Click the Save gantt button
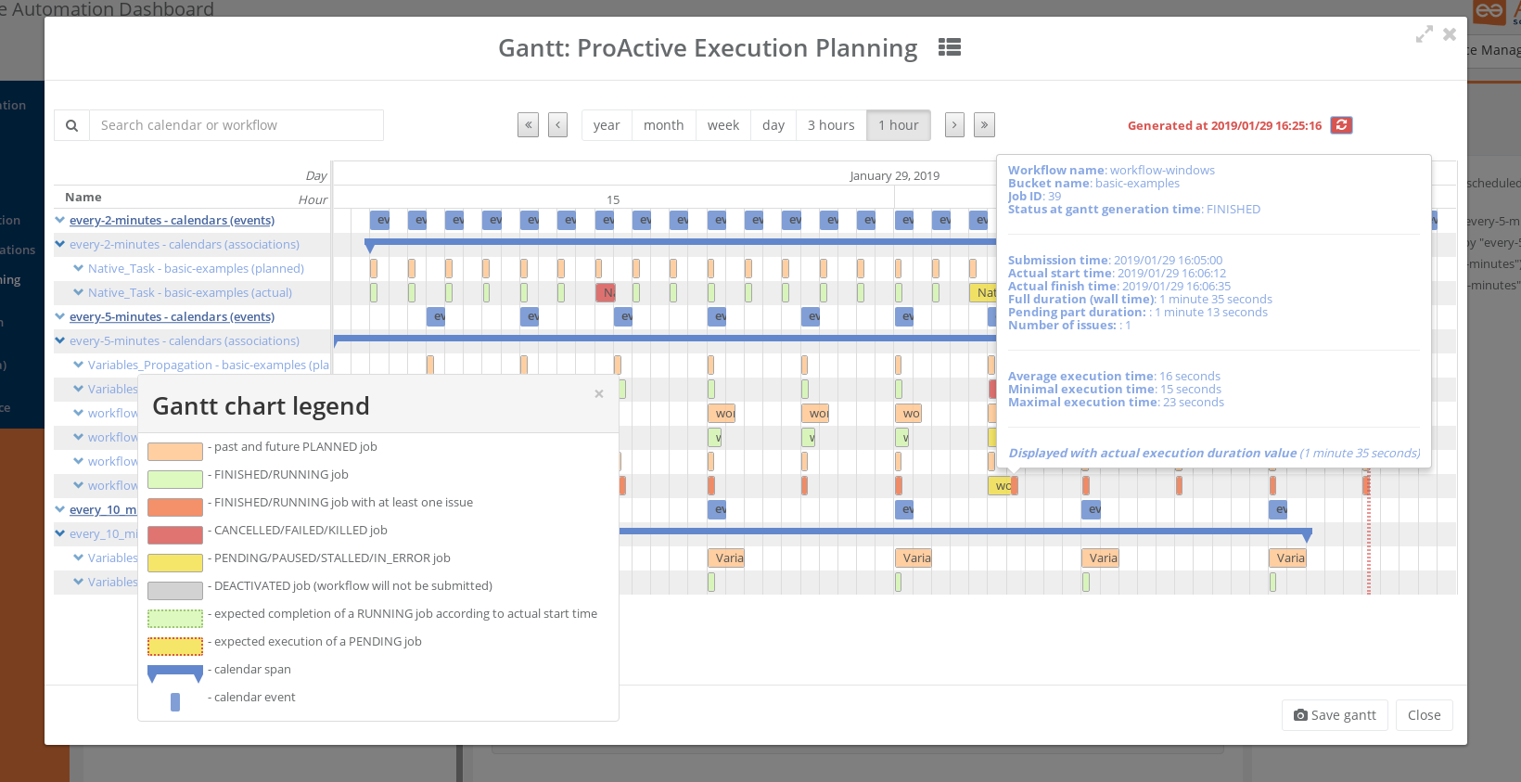The image size is (1521, 782). [1336, 715]
